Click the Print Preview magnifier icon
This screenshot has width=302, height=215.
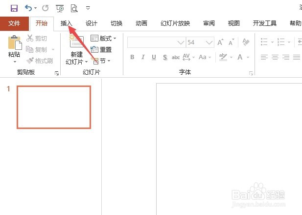74,8
